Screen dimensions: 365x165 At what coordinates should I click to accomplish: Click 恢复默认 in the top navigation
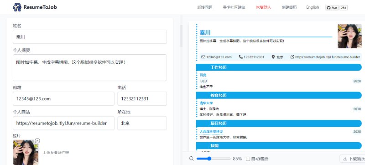(x=264, y=7)
